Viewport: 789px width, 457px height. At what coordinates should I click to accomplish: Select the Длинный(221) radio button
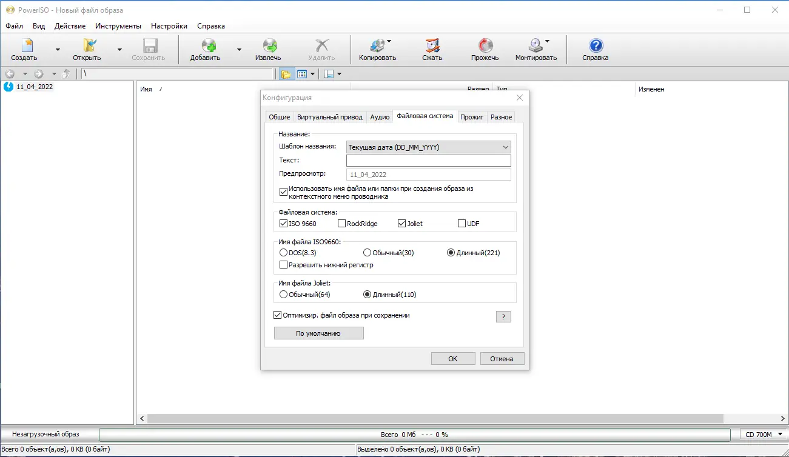pos(451,253)
